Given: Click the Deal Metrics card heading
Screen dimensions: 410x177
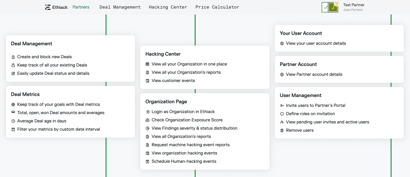Looking at the screenshot, I should (x=25, y=94).
